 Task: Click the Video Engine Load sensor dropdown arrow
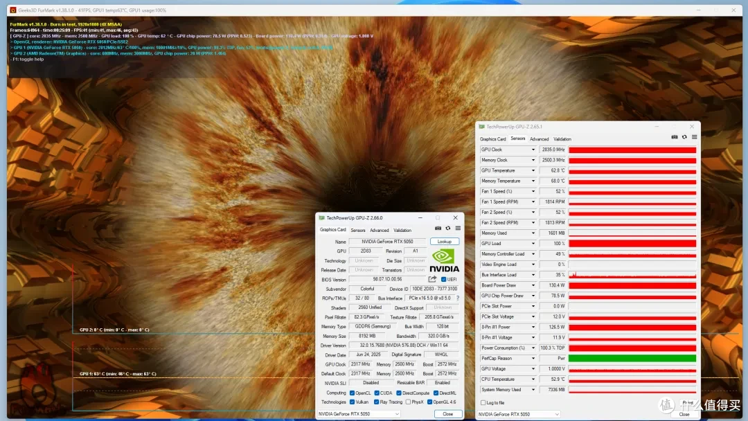coord(533,265)
